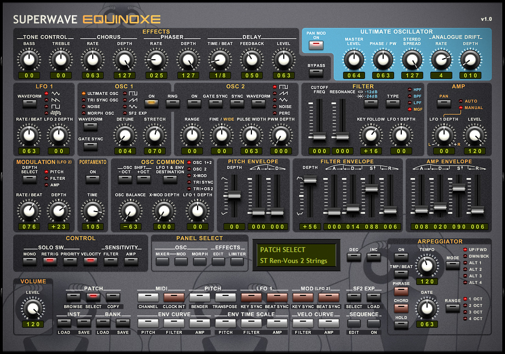The height and width of the screenshot is (354, 505).
Task: Click the patch DEC button
Action: [354, 258]
